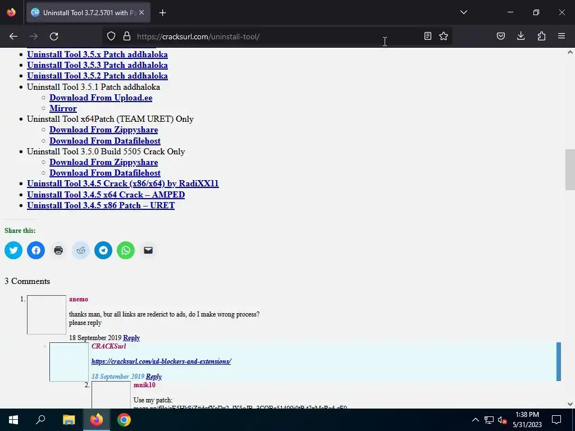Click the CRACKSurl commenter name
The width and height of the screenshot is (575, 431).
(108, 346)
